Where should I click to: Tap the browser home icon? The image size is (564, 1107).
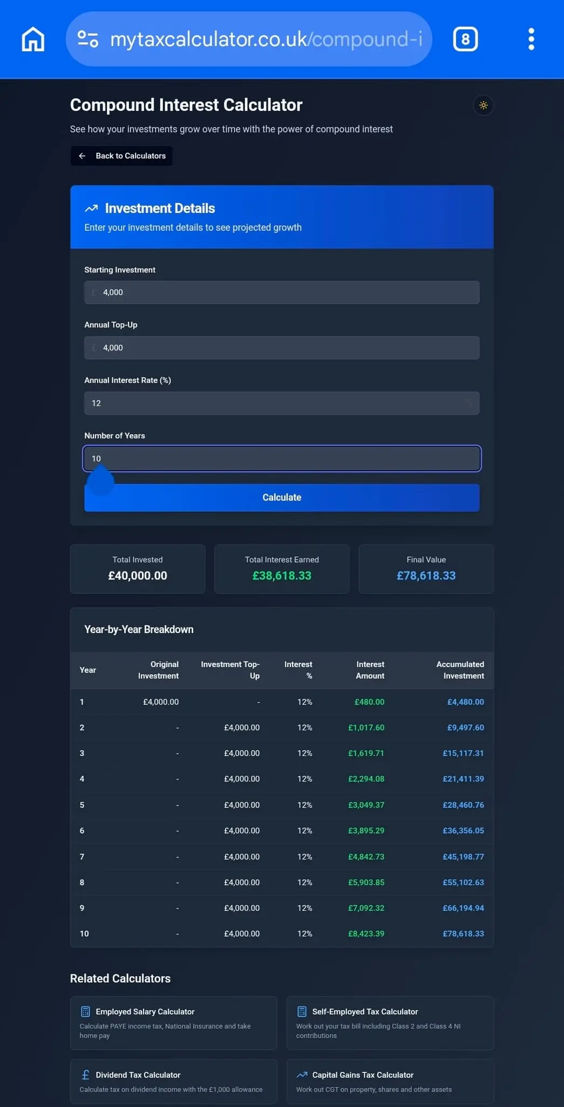pos(33,39)
